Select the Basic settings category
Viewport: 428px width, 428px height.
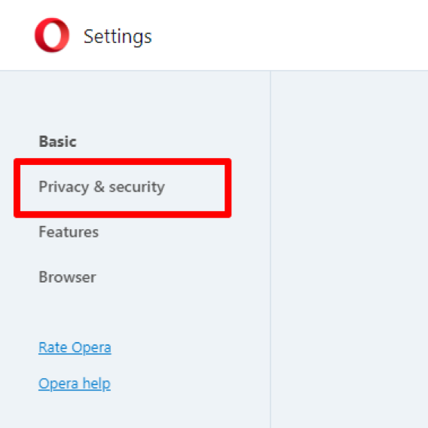point(57,142)
